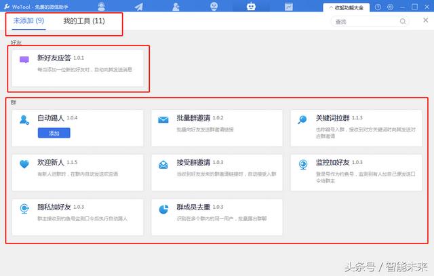Open the add-friend person icon in top bar
Image resolution: width=434 pixels, height=276 pixels.
pos(176,6)
